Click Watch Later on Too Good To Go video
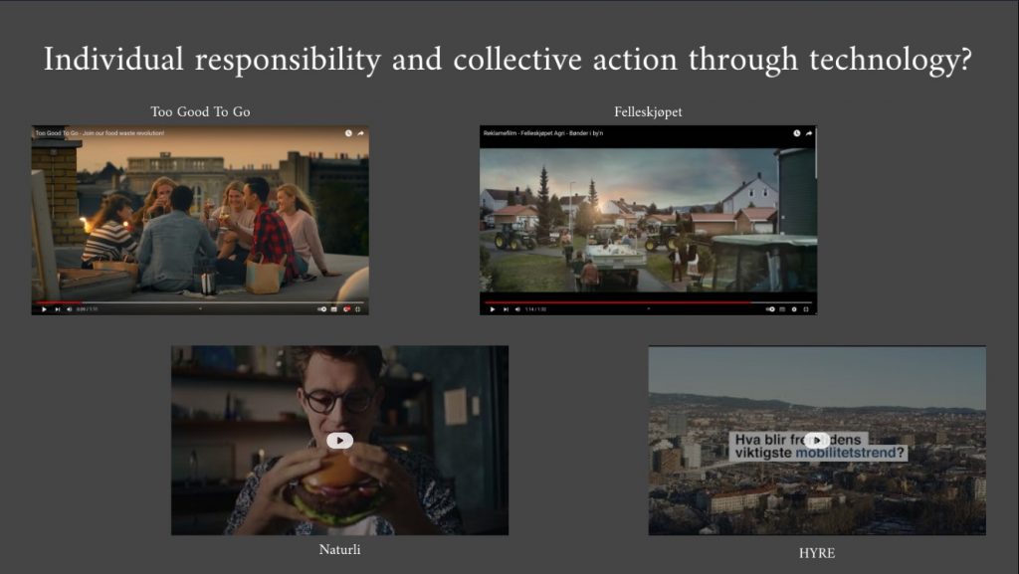Image resolution: width=1019 pixels, height=574 pixels. point(348,133)
